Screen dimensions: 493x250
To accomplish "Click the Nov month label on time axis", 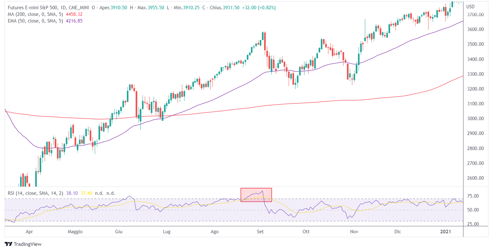I will click(354, 232).
